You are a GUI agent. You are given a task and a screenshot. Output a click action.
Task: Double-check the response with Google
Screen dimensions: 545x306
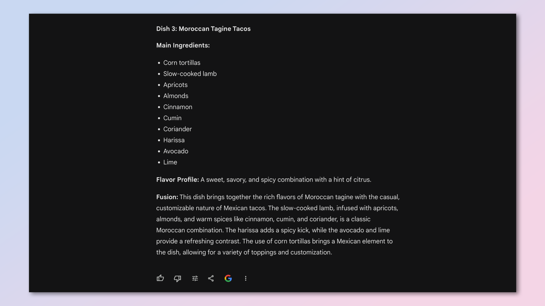(228, 278)
